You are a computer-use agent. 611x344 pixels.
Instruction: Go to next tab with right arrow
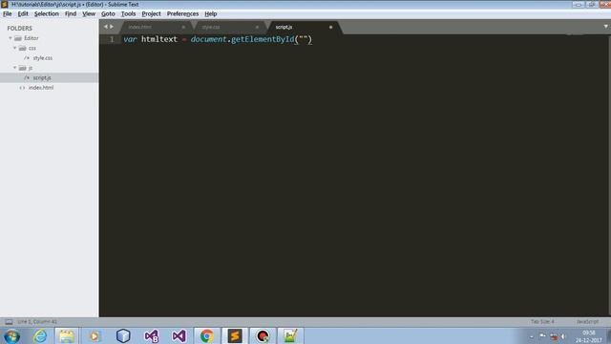coord(112,27)
